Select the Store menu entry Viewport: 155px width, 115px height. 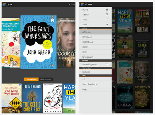click(x=96, y=24)
